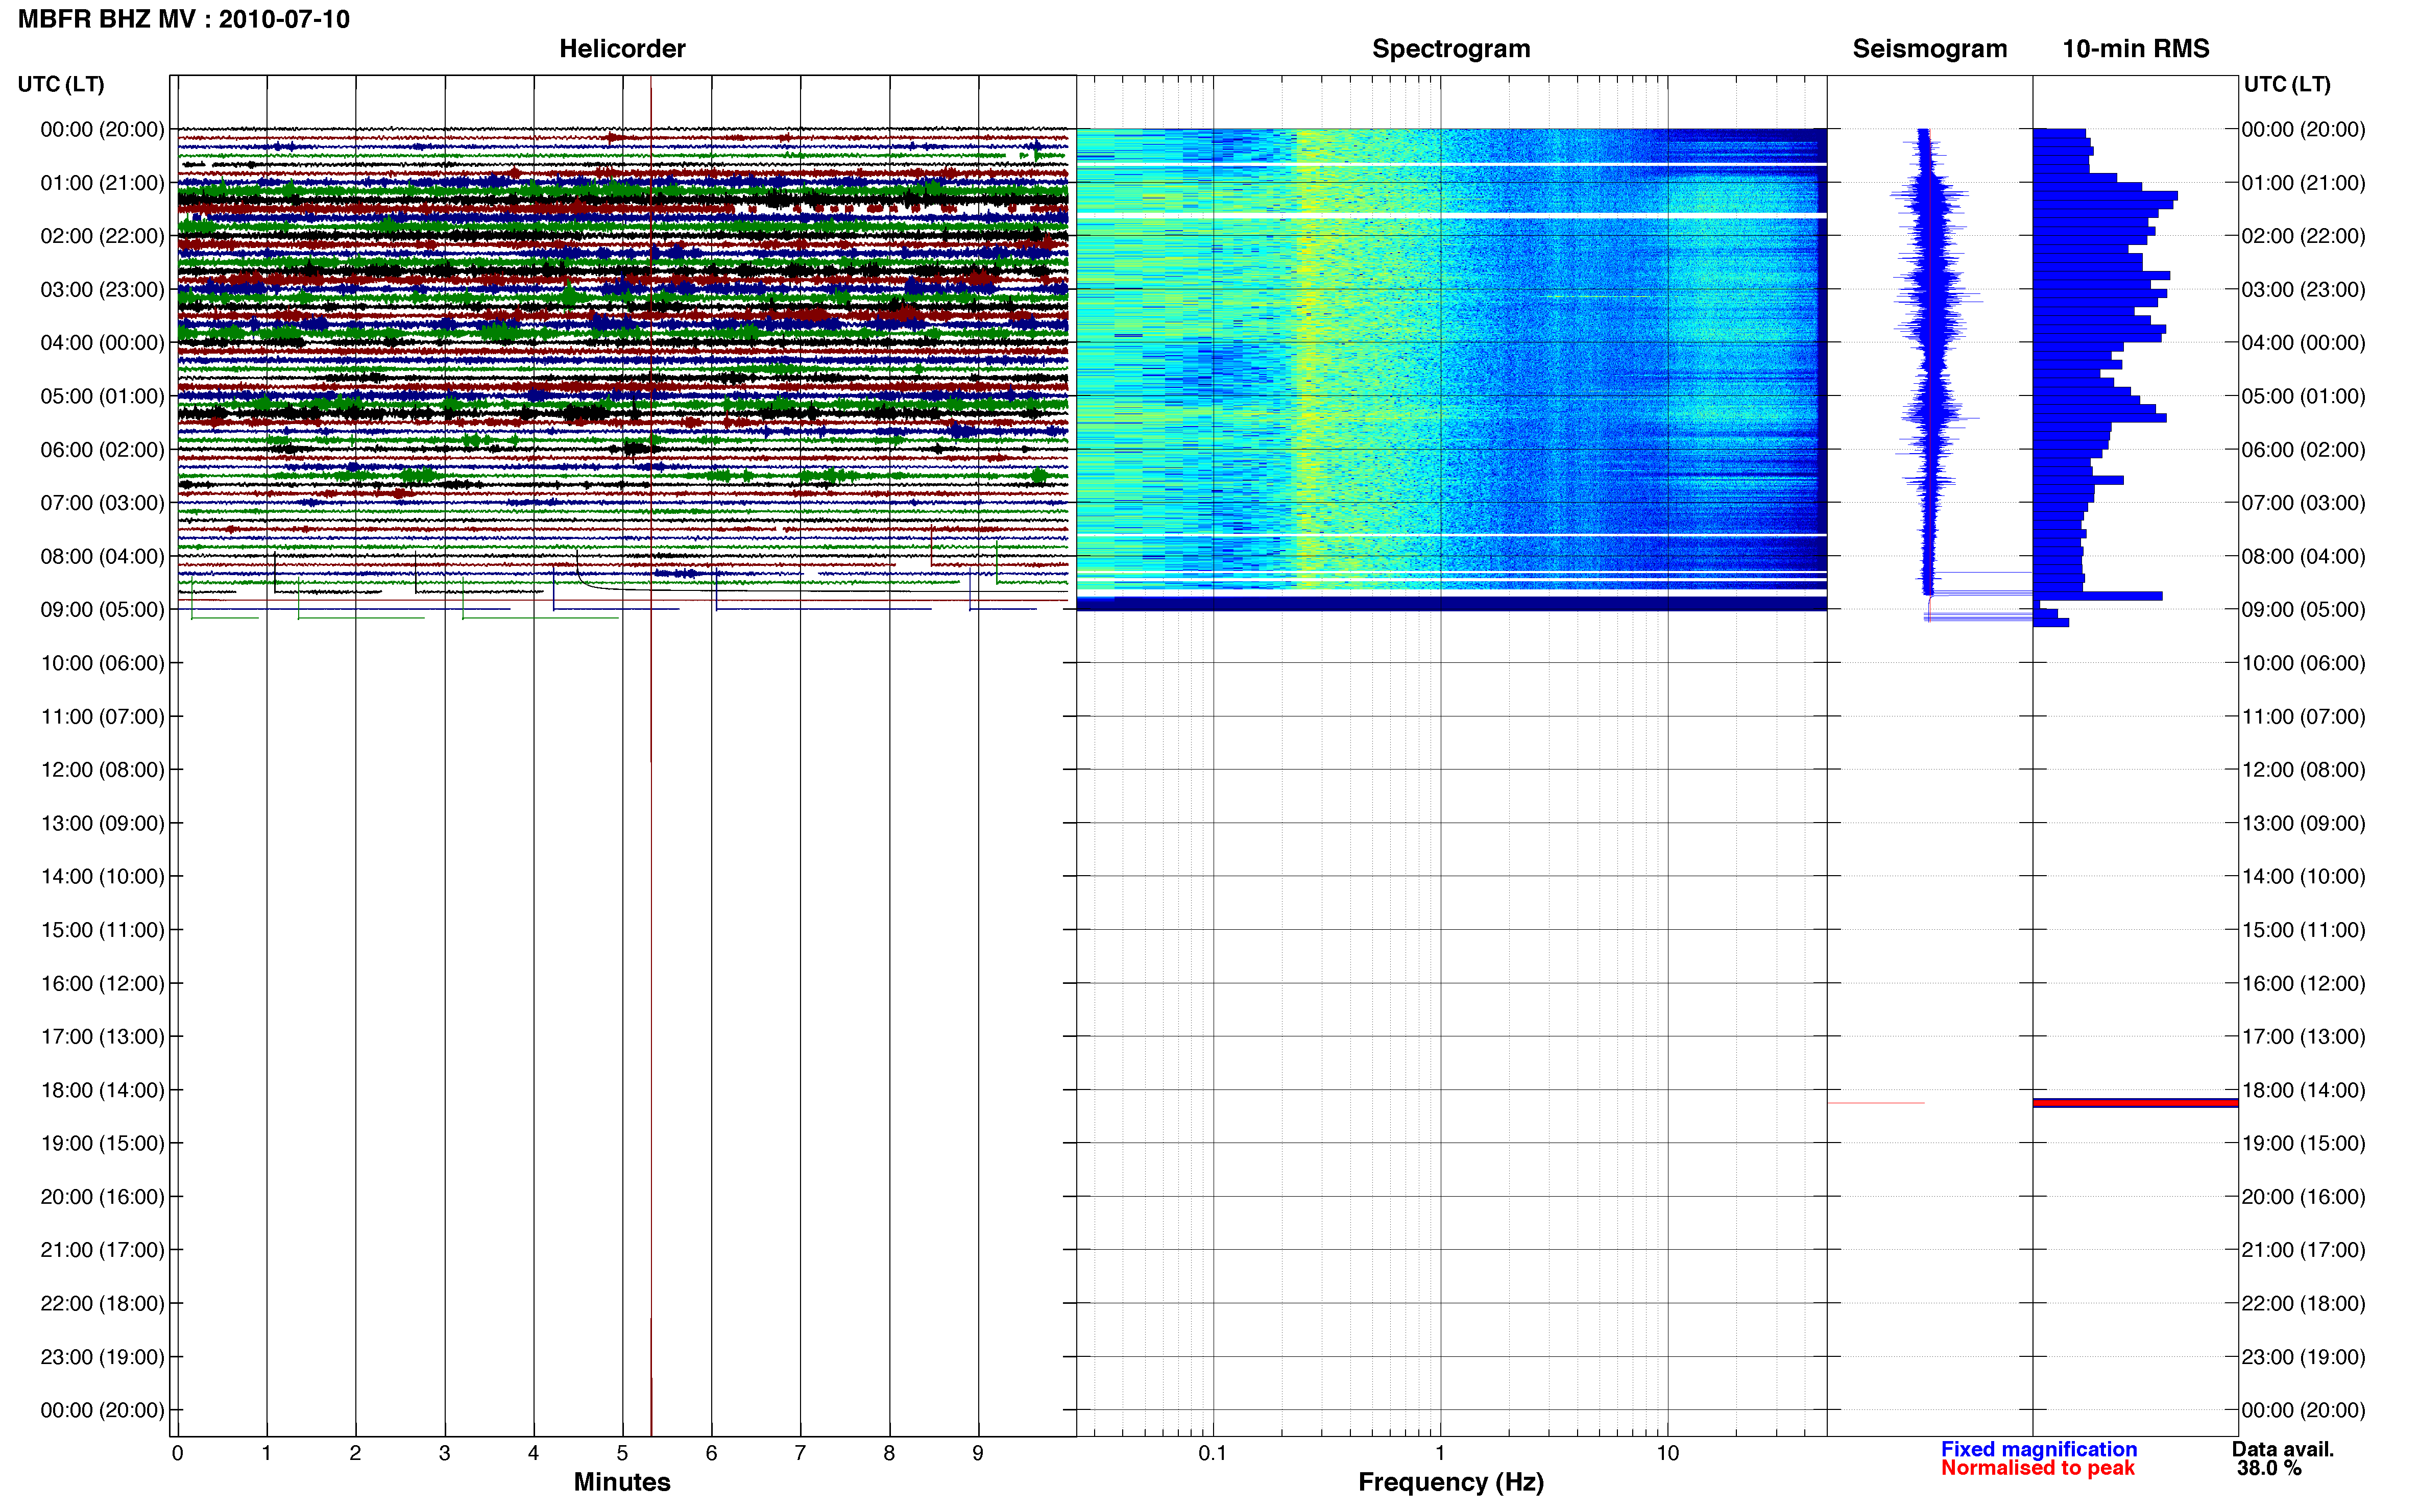2420x1512 pixels.
Task: Click the 'Helicorder' panel heading
Action: point(622,48)
